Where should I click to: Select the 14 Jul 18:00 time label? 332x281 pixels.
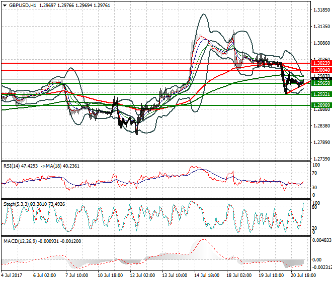207,275
